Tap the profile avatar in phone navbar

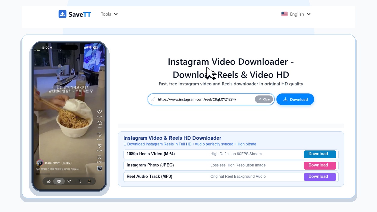pyautogui.click(x=89, y=181)
